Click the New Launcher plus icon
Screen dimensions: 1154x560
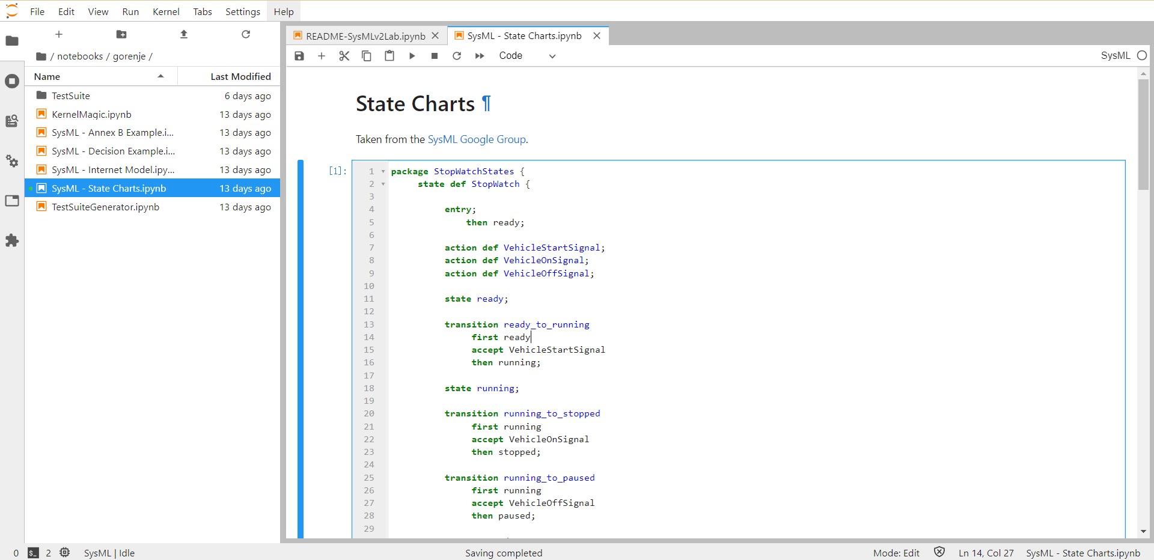[59, 34]
